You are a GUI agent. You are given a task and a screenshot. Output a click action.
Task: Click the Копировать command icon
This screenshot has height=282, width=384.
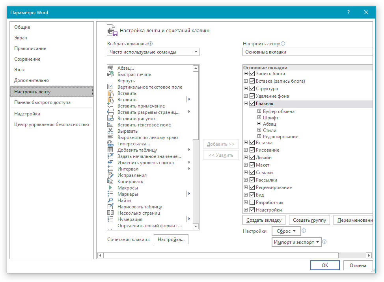(x=110, y=182)
